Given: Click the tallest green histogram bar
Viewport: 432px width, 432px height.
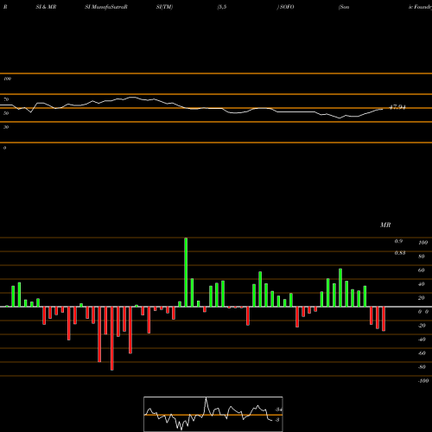Looking at the screenshot, I should 186,272.
